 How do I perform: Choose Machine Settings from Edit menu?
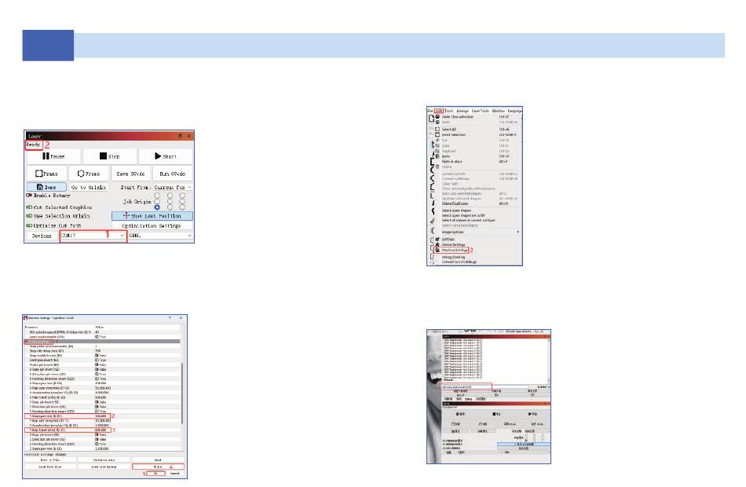click(455, 250)
